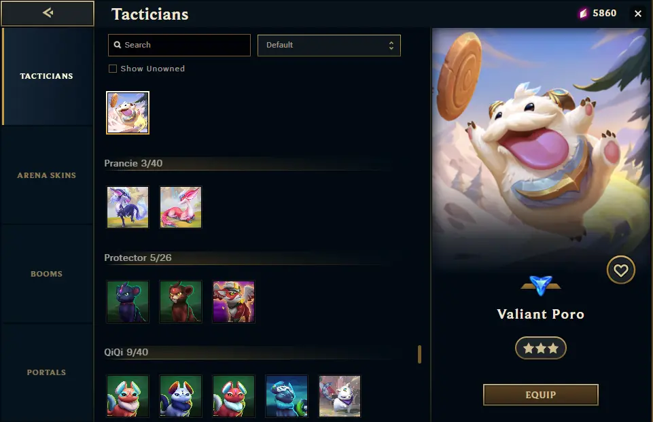Screen dimensions: 653x422
Task: Focus the Search input field
Action: [179, 45]
